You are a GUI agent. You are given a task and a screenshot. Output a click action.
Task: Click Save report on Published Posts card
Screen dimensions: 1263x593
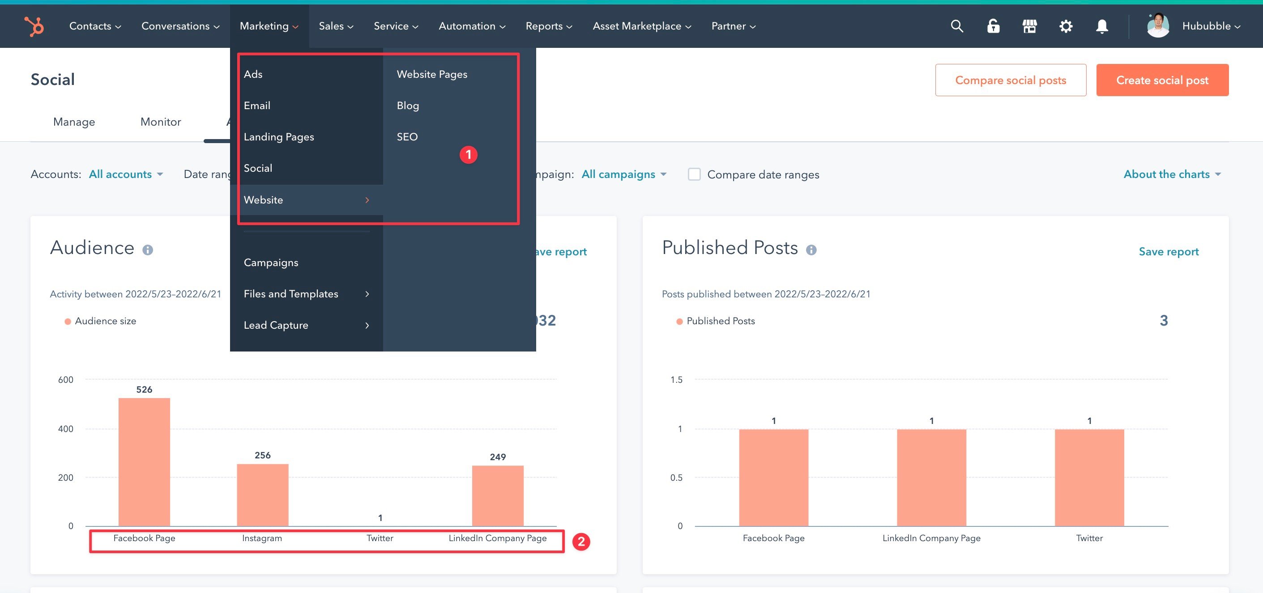(1169, 251)
